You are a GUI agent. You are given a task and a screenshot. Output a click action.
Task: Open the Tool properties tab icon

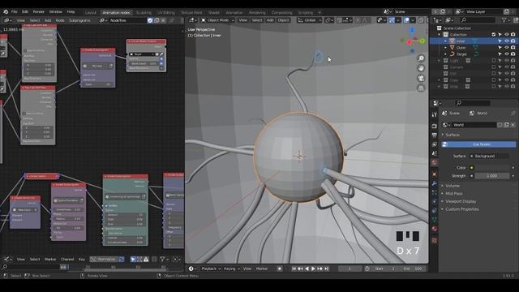click(x=435, y=115)
